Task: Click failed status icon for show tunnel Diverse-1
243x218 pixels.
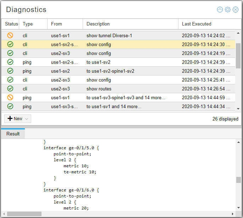Action: point(10,35)
